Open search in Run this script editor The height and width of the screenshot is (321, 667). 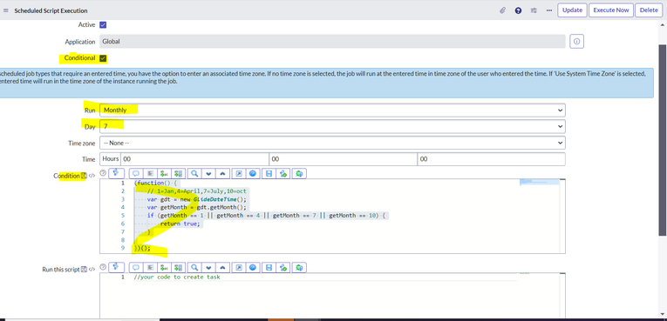point(194,268)
